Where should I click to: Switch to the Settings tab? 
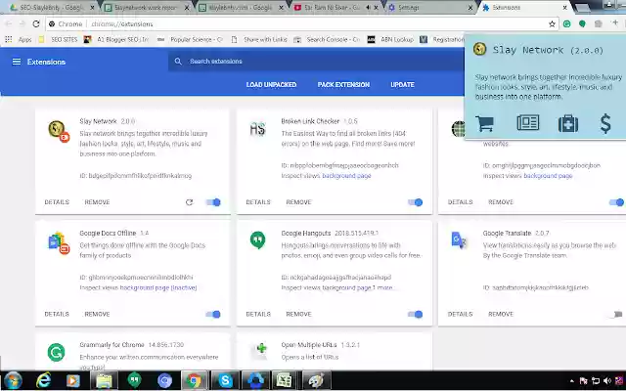pos(430,8)
